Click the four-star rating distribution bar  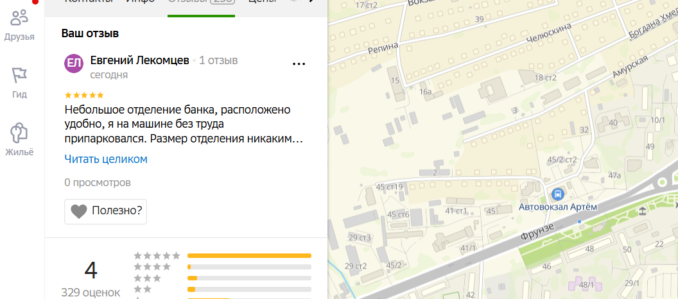click(249, 267)
